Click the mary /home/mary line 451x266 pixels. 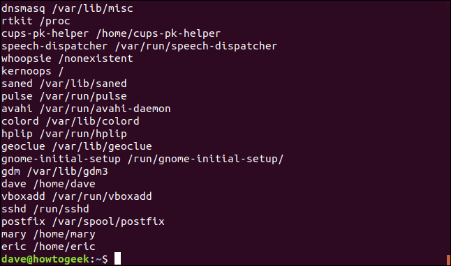pyautogui.click(x=48, y=234)
